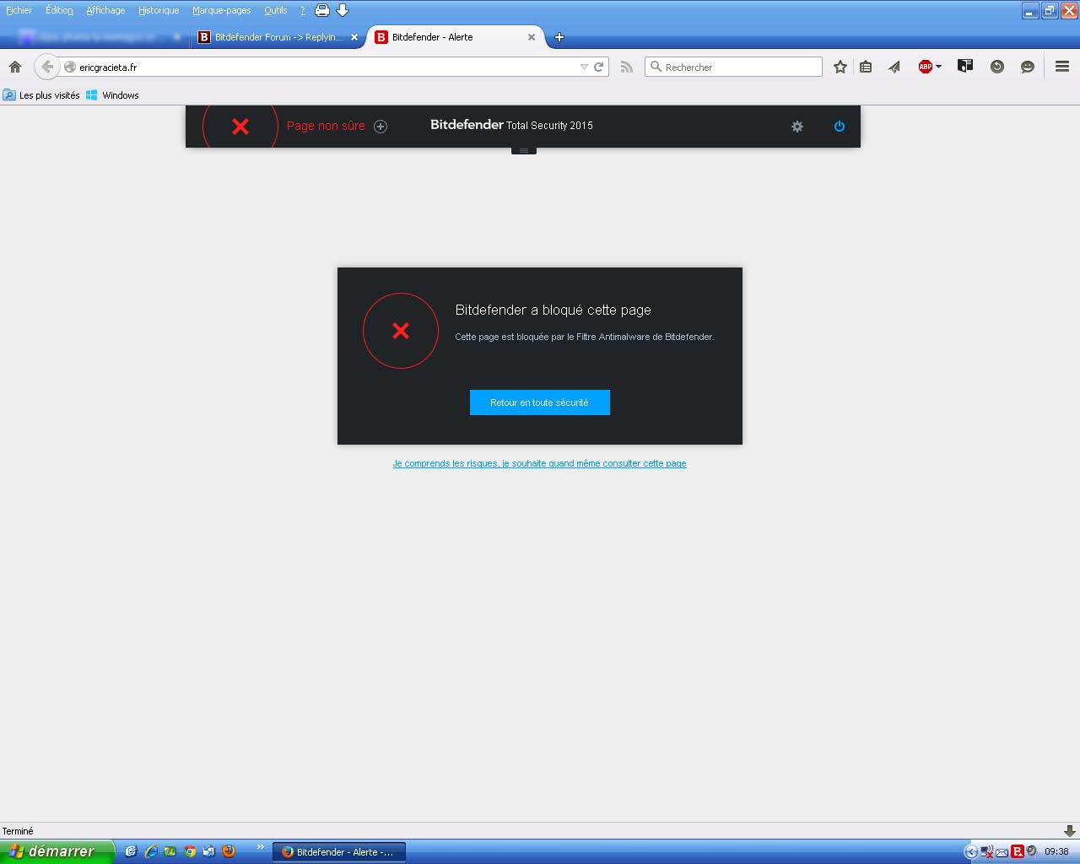
Task: Open the Affichage menu
Action: tap(105, 10)
